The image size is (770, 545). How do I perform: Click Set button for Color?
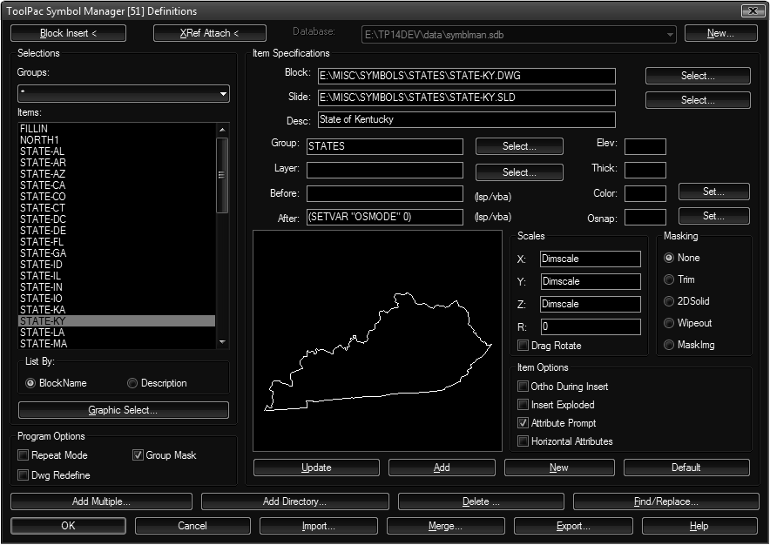click(x=713, y=192)
